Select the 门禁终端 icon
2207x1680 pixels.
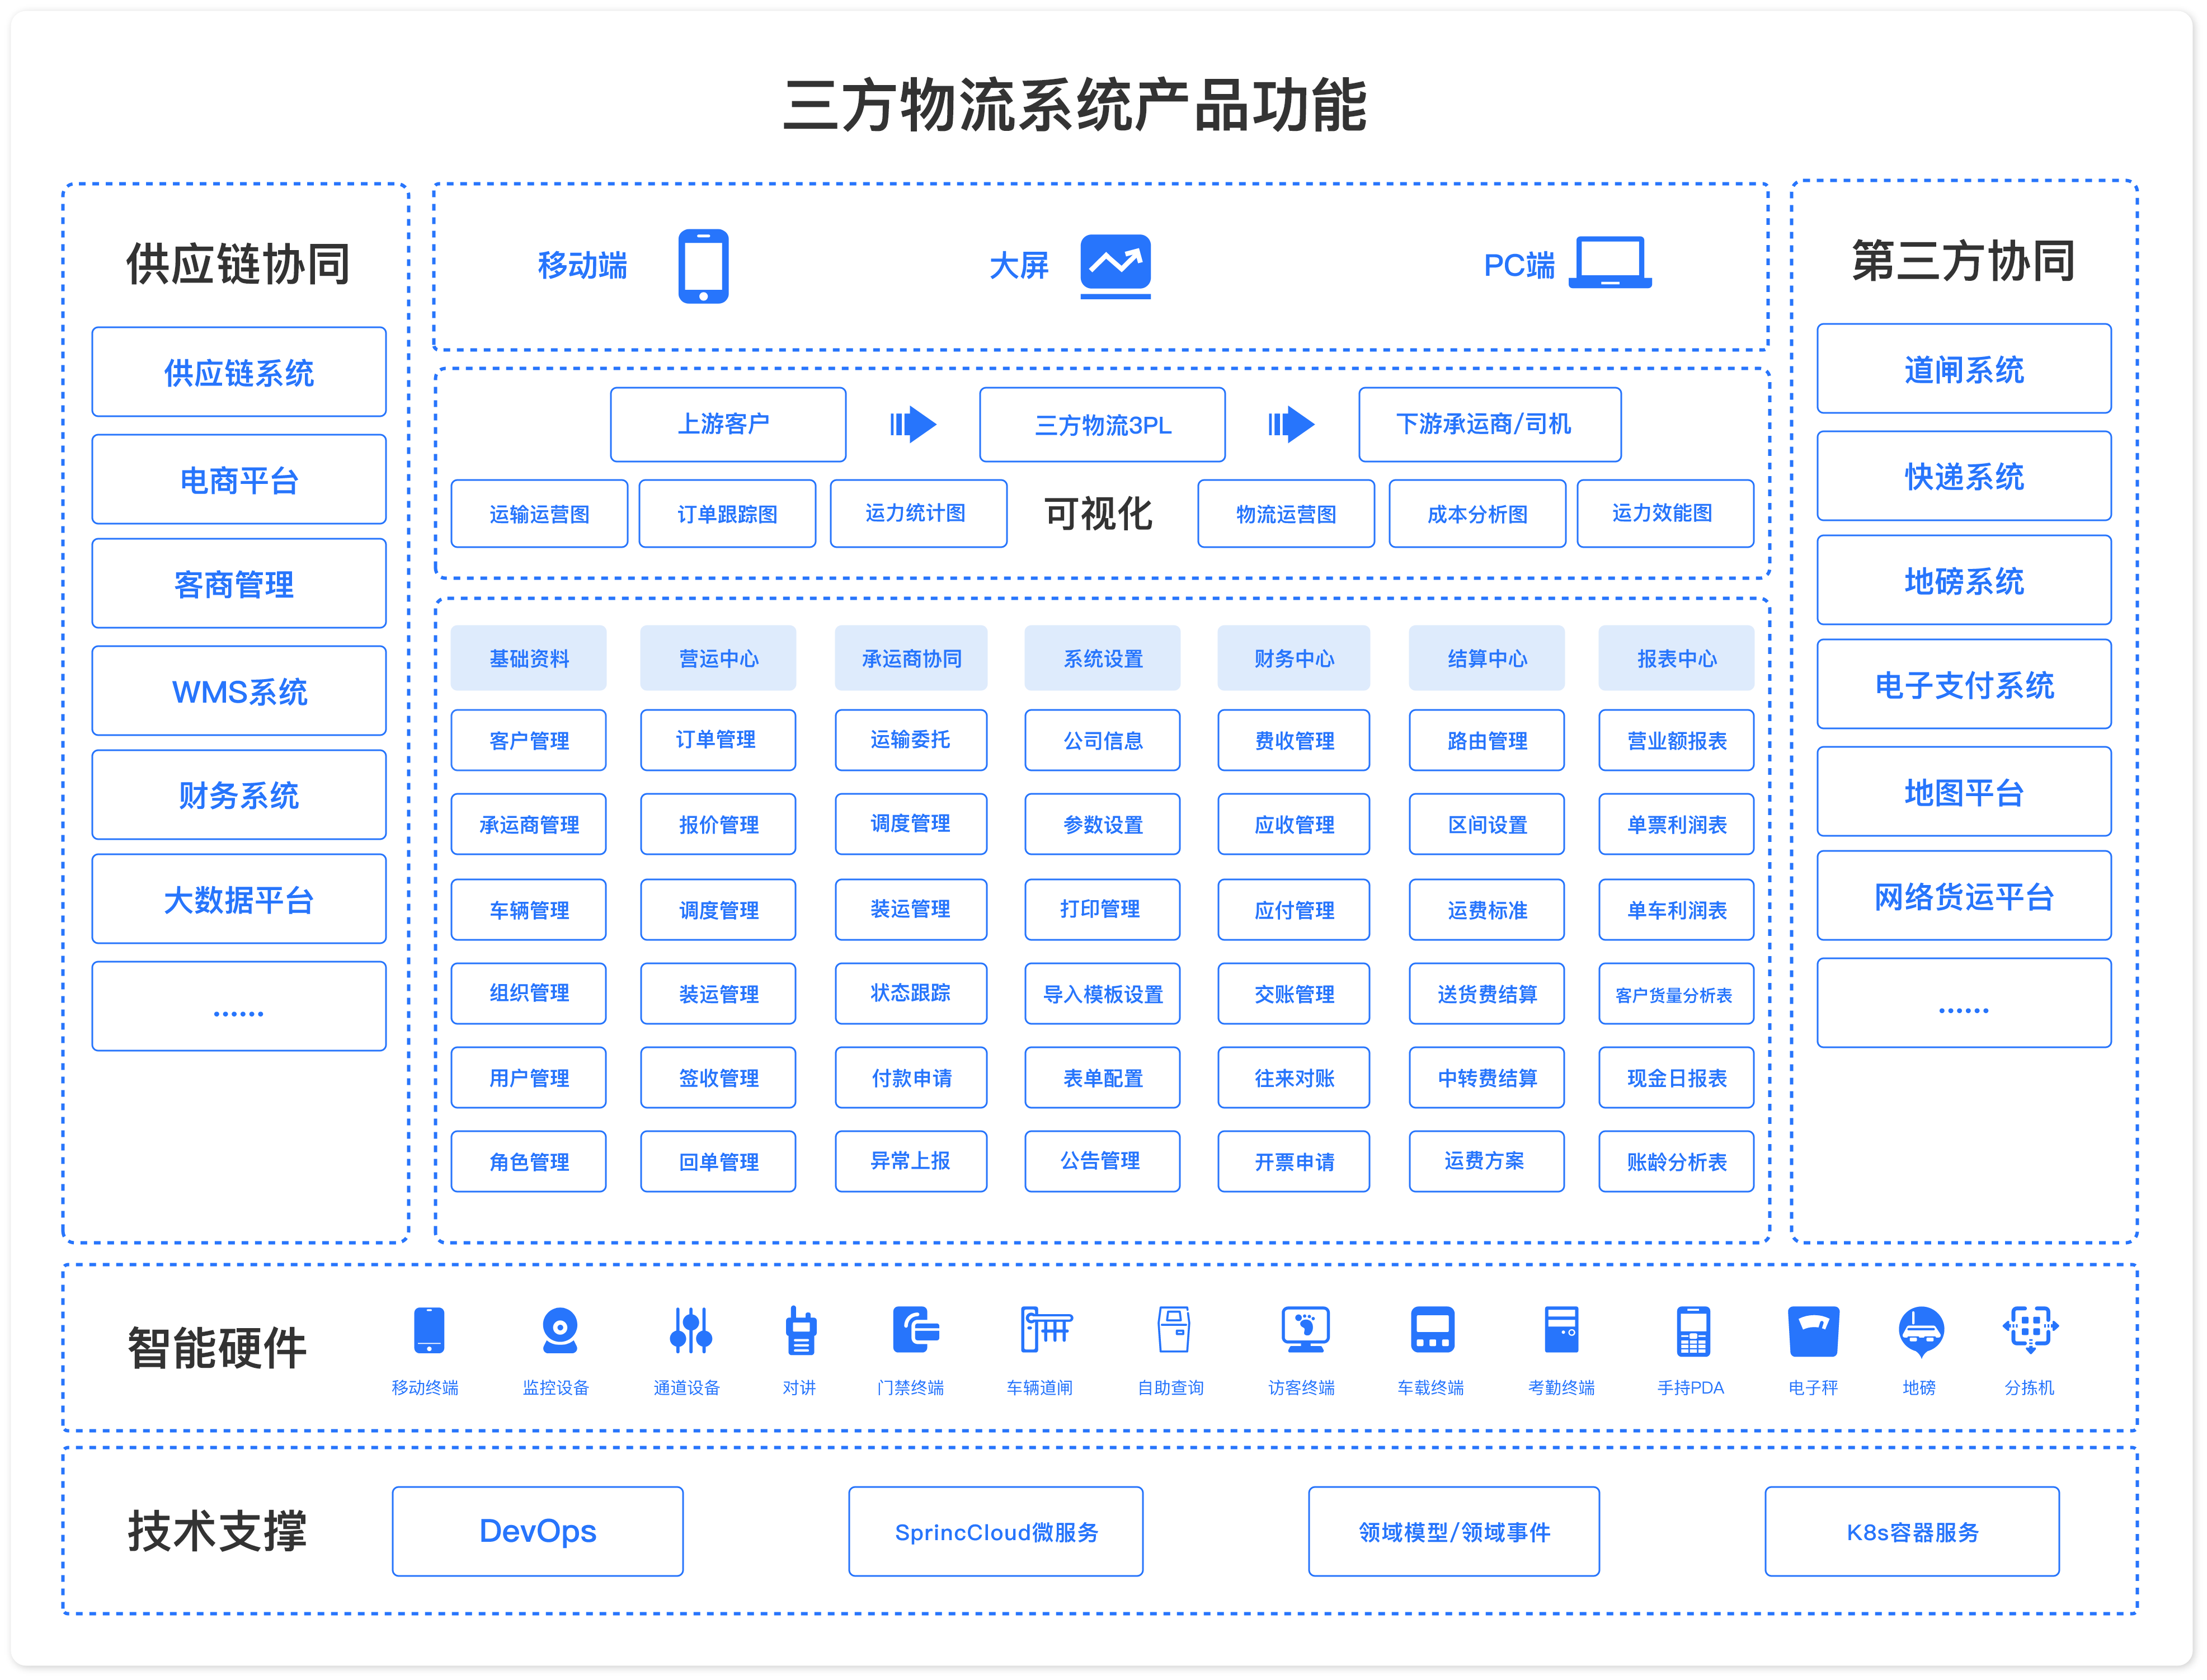916,1330
